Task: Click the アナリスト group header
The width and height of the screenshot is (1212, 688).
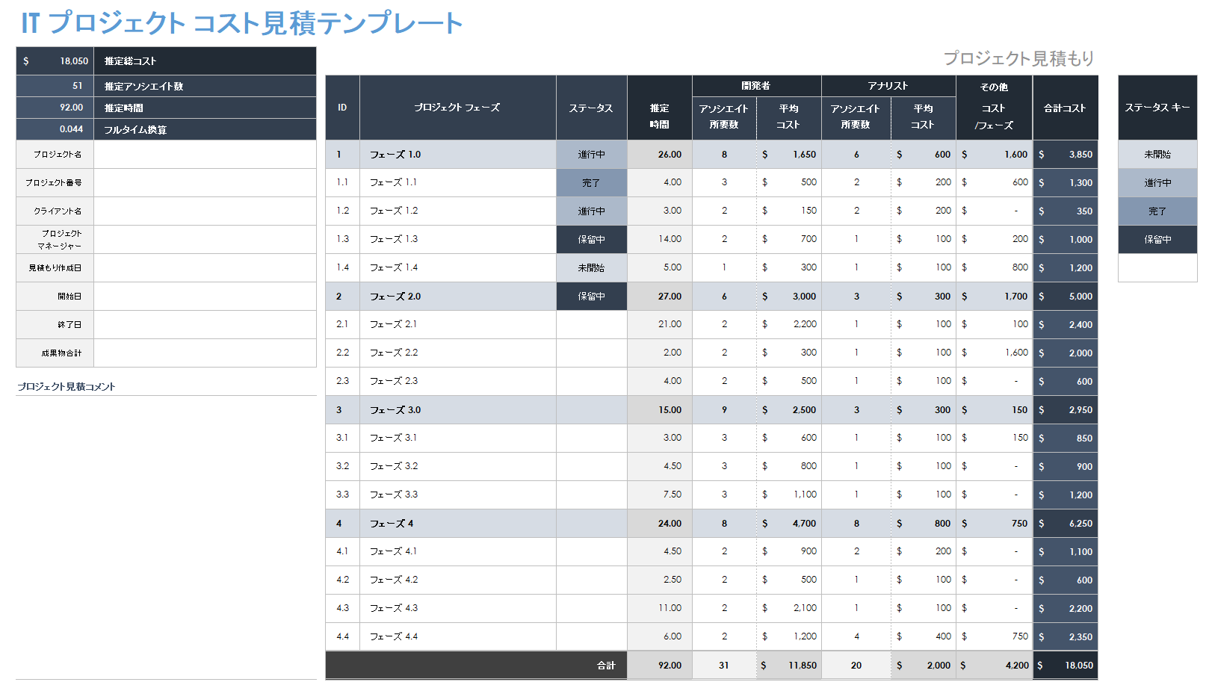Action: (x=888, y=86)
